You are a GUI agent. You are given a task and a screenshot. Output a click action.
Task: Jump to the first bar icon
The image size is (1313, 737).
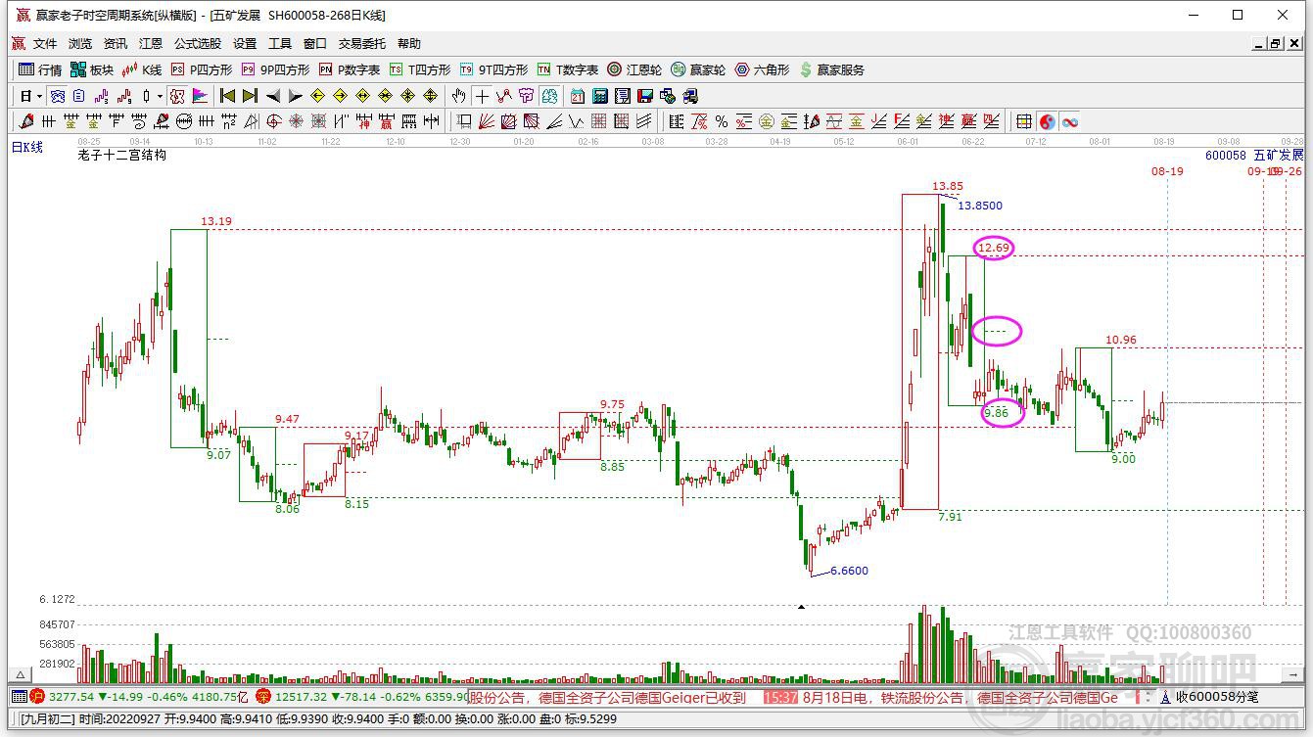click(x=227, y=96)
